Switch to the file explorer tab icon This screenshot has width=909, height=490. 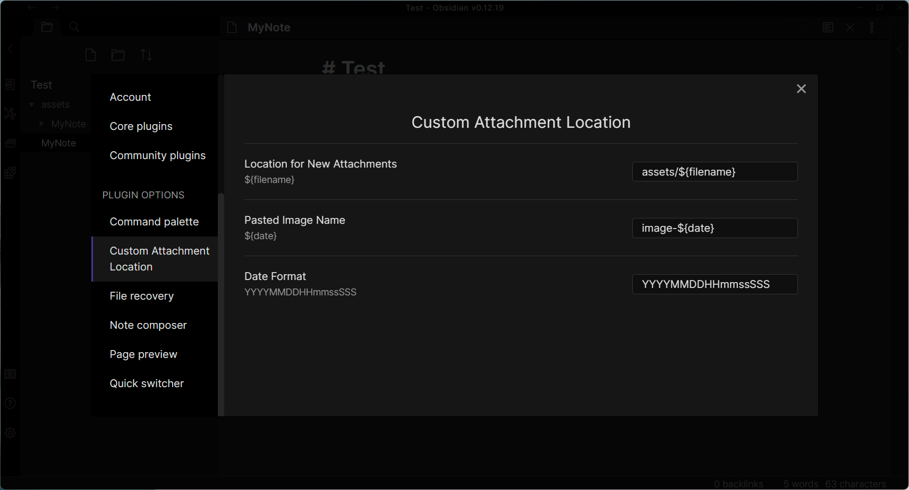47,27
